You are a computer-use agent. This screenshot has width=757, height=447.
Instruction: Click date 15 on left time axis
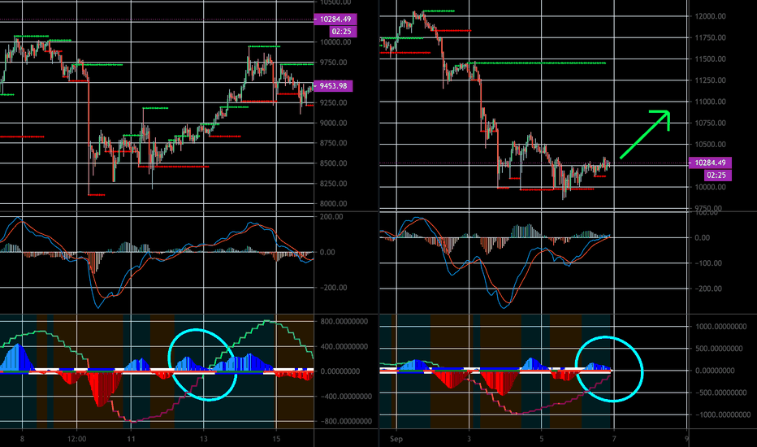[276, 439]
